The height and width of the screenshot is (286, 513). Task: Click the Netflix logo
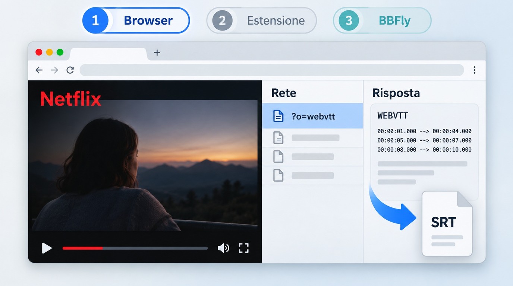pos(70,99)
